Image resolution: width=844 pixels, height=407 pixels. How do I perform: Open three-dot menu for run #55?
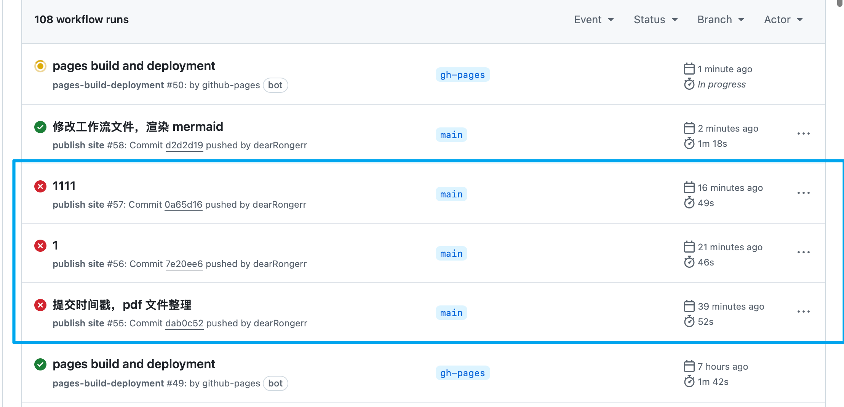804,312
